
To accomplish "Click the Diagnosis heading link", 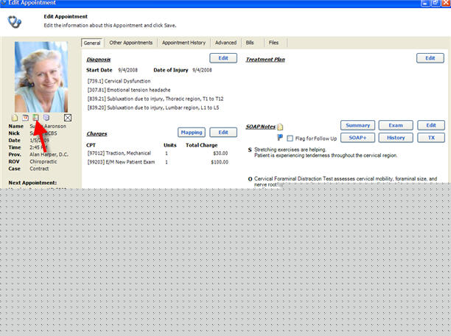I will 99,60.
